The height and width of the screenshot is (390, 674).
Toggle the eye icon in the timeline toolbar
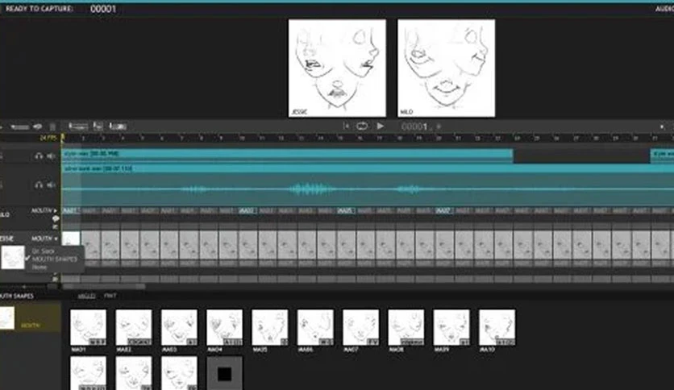click(38, 127)
